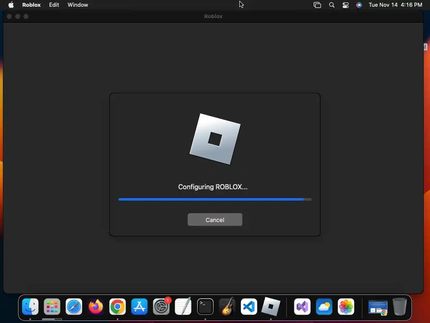The image size is (430, 323).
Task: Launch Photos from the Dock
Action: pyautogui.click(x=346, y=307)
